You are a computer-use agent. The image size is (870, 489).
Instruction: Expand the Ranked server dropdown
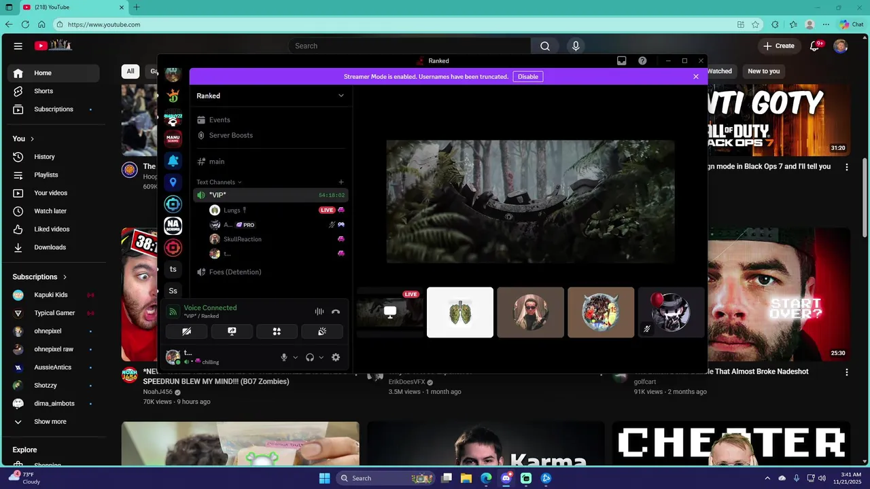pos(341,96)
